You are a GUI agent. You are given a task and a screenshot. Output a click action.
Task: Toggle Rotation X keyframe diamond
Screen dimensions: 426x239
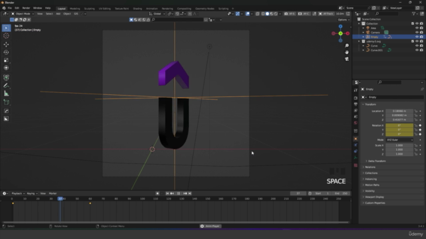coord(420,125)
